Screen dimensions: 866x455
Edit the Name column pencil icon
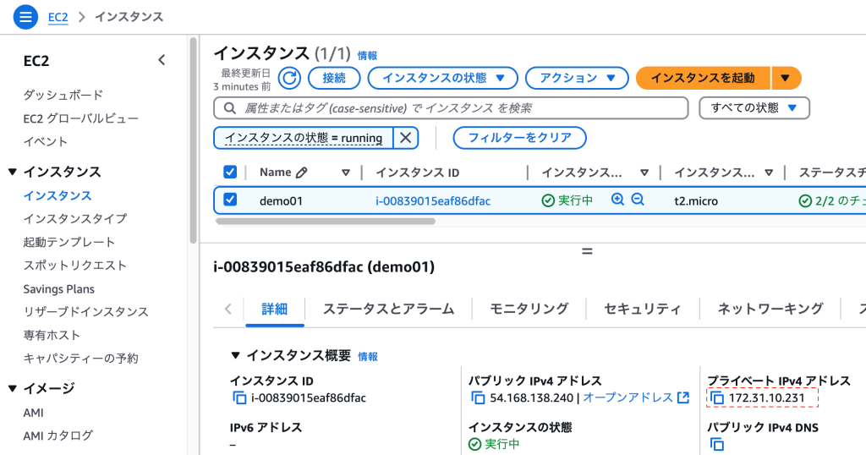click(302, 173)
